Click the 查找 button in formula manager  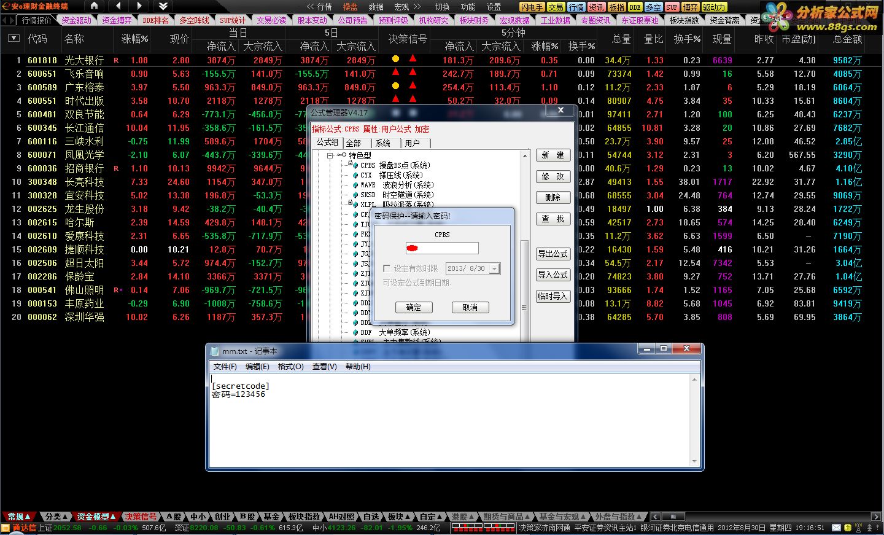coord(553,219)
